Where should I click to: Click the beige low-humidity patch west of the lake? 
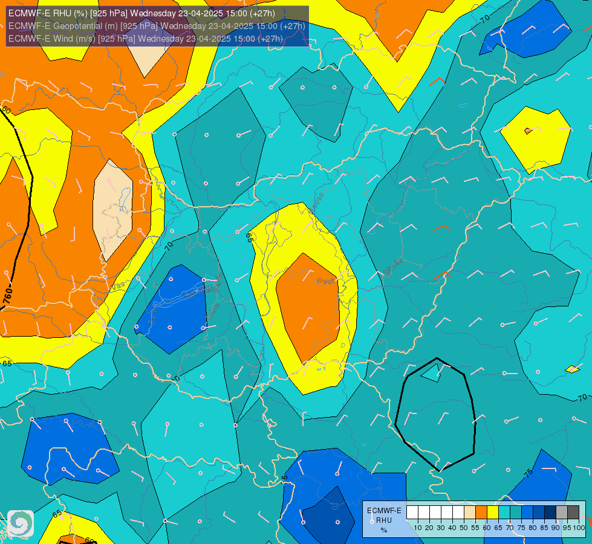112,210
